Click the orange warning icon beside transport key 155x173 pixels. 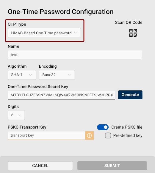[x=89, y=135]
